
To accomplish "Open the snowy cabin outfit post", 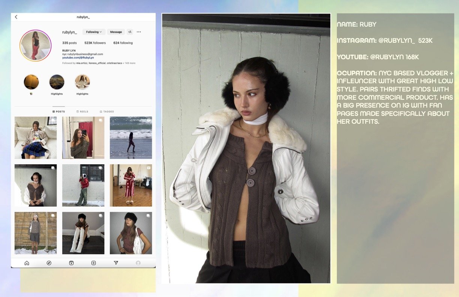I will point(36,233).
